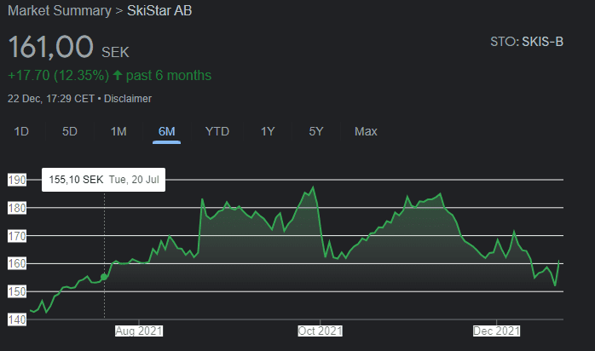595x351 pixels.
Task: Select the 1M time range tab
Action: coord(118,131)
